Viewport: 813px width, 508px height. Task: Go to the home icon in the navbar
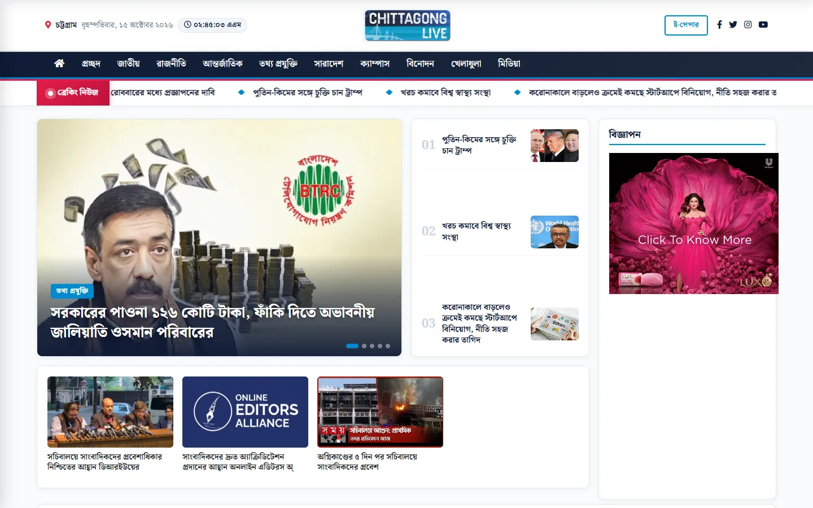coord(59,64)
